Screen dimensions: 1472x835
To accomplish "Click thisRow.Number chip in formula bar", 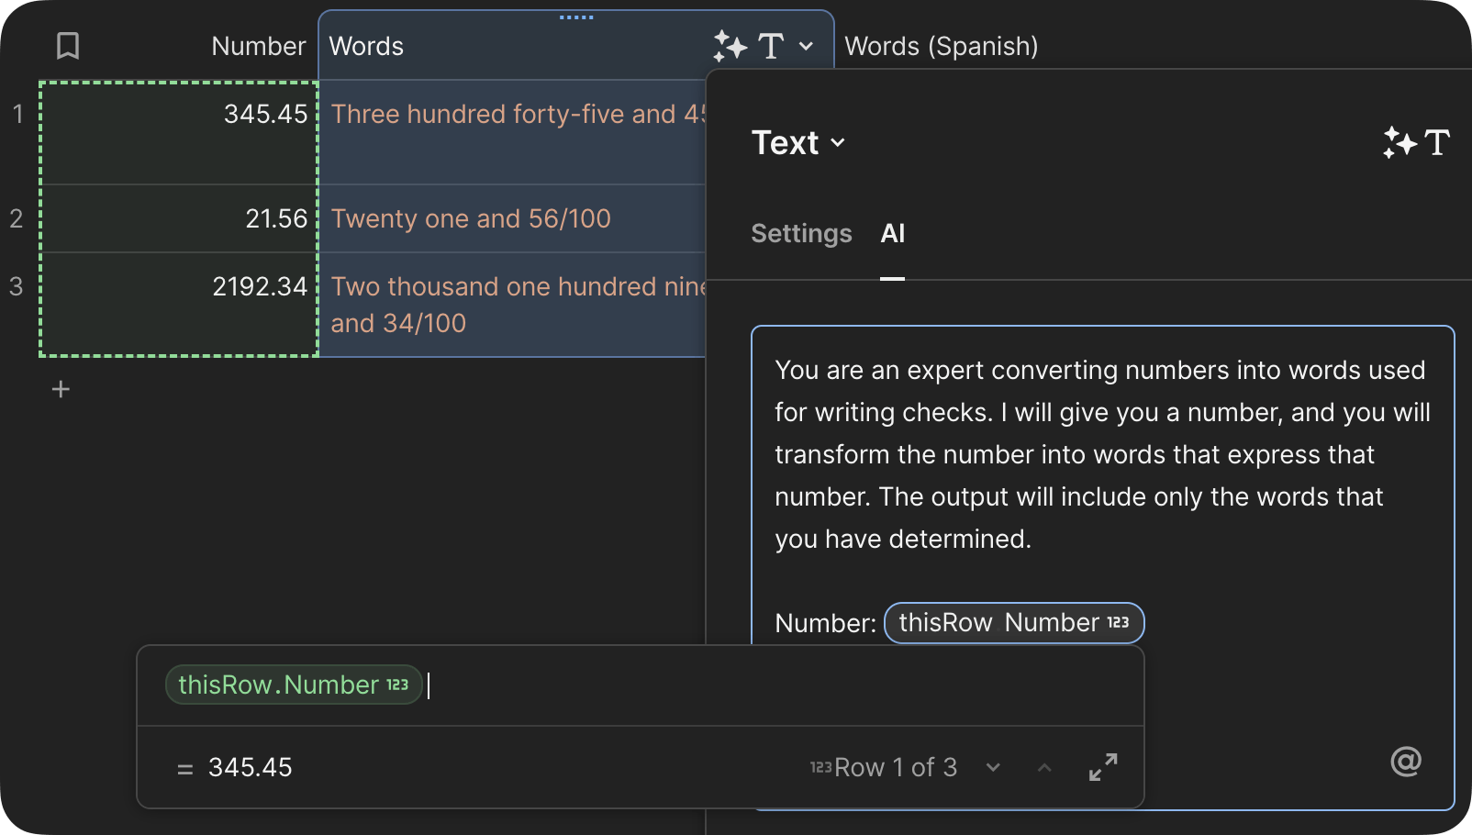I will [293, 685].
